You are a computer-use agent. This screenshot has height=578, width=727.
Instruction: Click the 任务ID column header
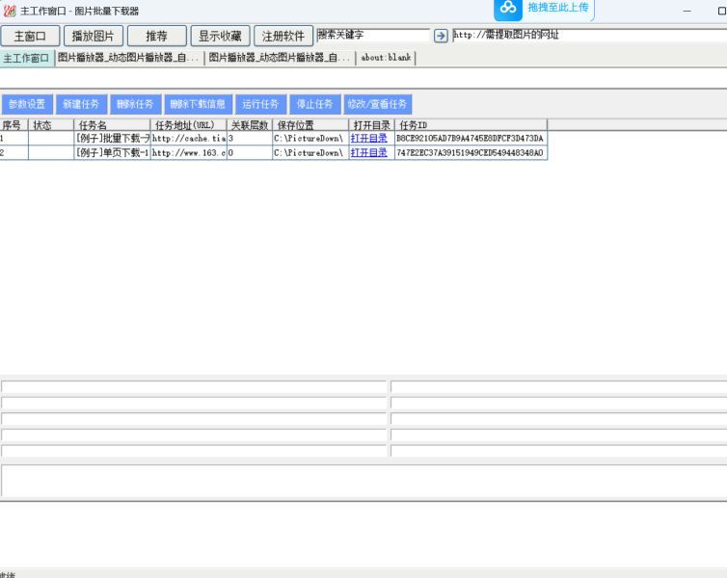(x=471, y=125)
